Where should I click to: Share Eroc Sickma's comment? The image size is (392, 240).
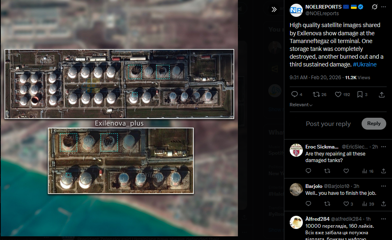383,171
